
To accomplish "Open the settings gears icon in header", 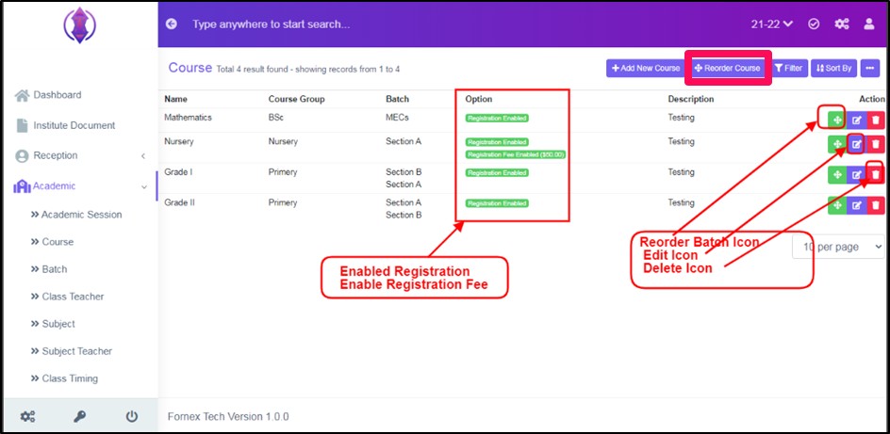I will pyautogui.click(x=842, y=24).
